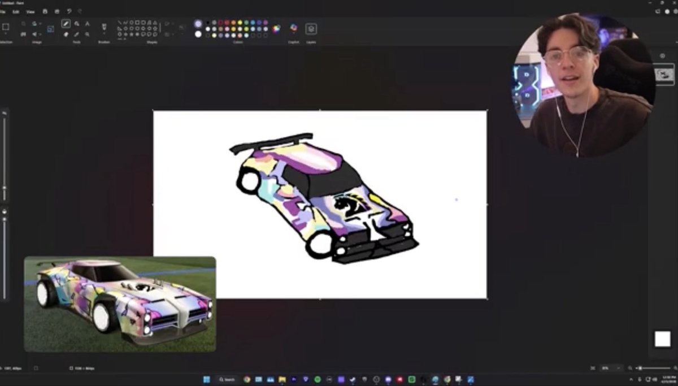Toggle the Layers panel button

click(x=311, y=29)
